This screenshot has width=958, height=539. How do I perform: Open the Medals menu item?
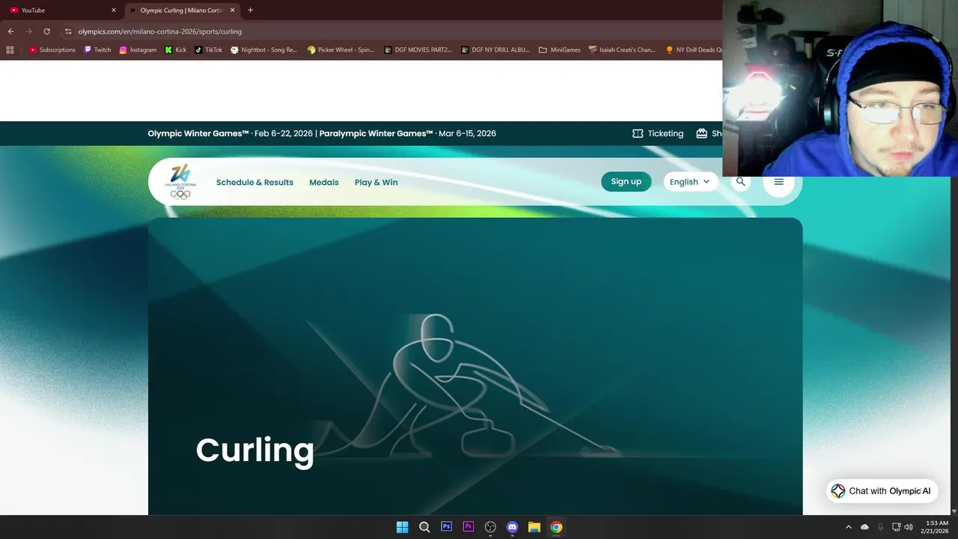tap(324, 182)
